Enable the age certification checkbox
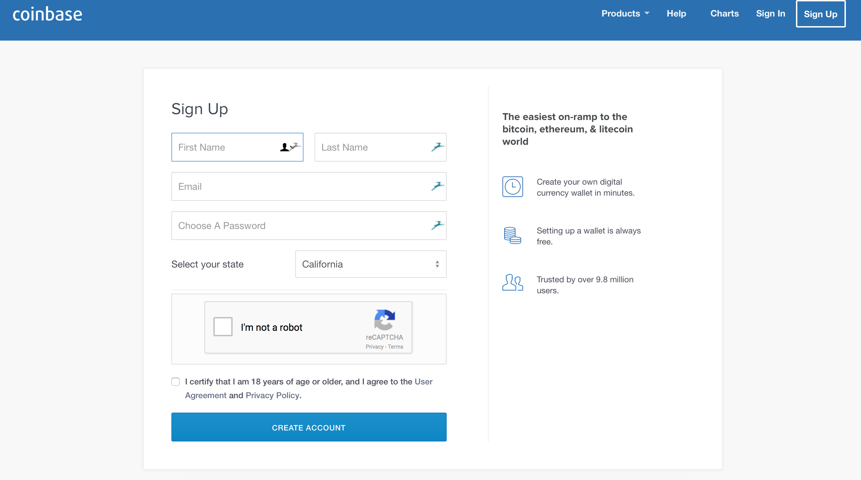This screenshot has height=480, width=861. [176, 381]
